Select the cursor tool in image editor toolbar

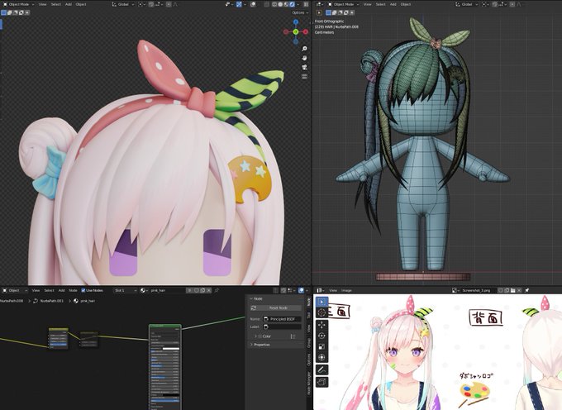[x=321, y=312]
